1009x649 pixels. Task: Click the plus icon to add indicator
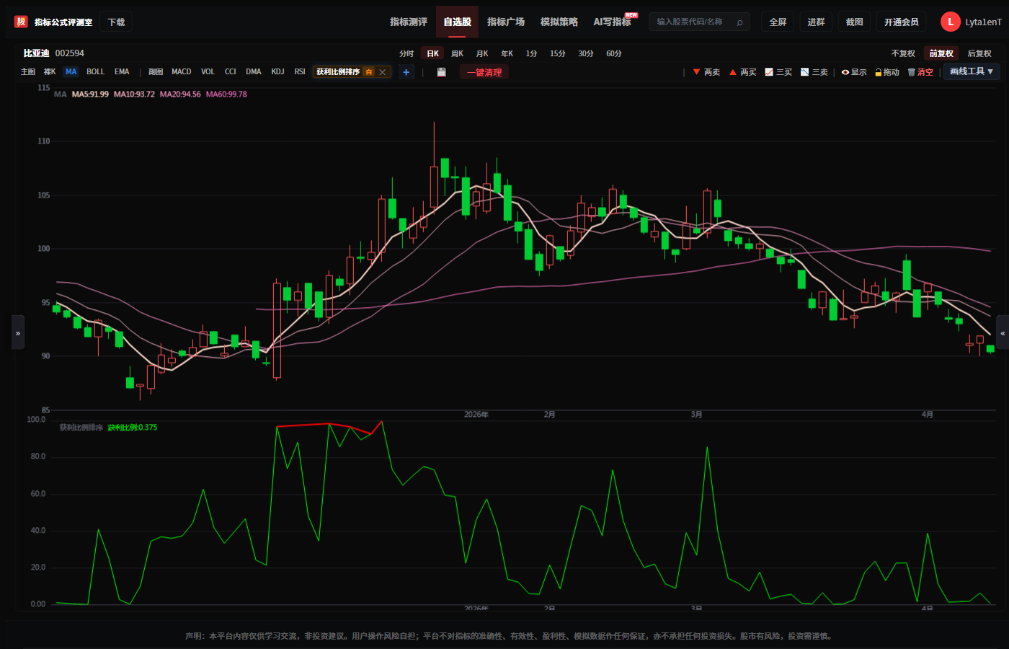[x=406, y=72]
